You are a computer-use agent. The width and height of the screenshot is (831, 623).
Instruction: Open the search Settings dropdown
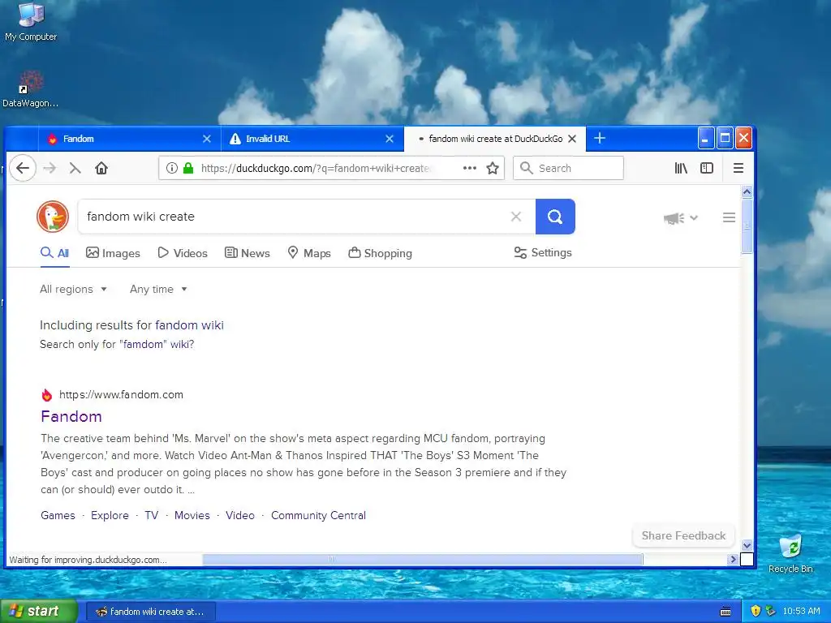click(x=543, y=253)
